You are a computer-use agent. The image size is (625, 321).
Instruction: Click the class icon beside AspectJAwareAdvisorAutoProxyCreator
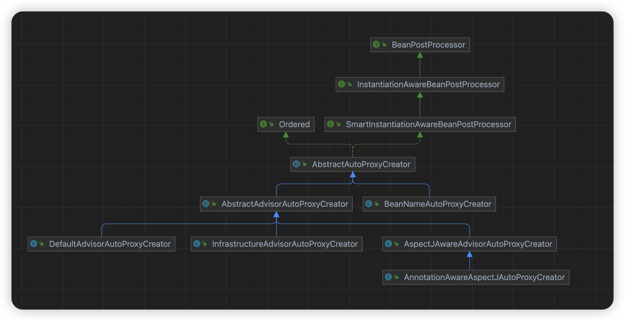click(388, 244)
